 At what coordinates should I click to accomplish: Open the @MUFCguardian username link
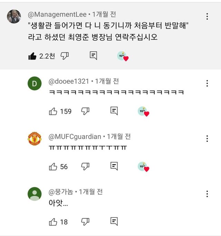tap(75, 136)
